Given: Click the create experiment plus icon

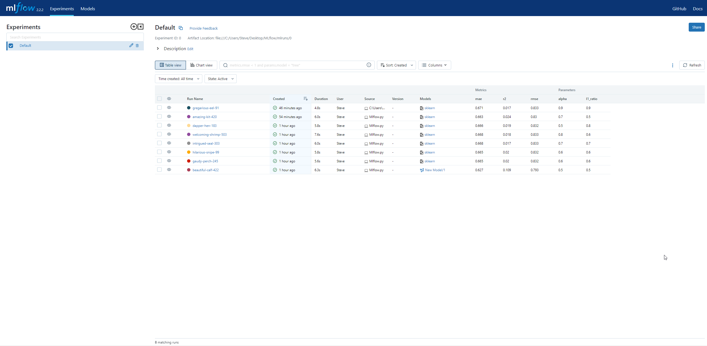Looking at the screenshot, I should pos(134,27).
